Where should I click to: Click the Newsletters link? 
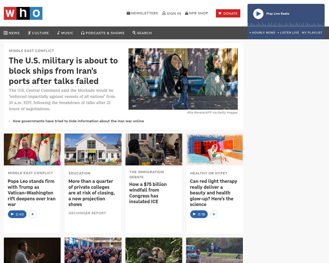pyautogui.click(x=142, y=13)
